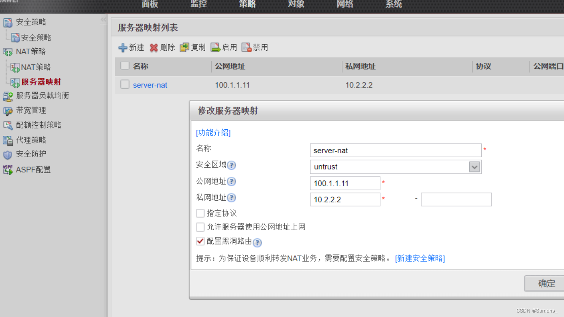Enable 允许服务器使用公网地址上网 checkbox
This screenshot has height=317, width=564.
200,227
